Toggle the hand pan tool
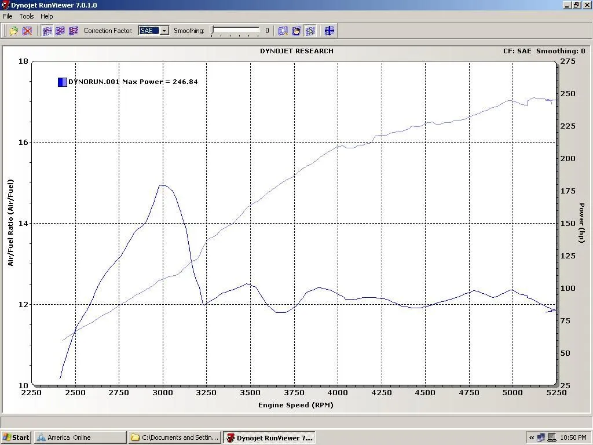This screenshot has height=445, width=593. (x=296, y=31)
